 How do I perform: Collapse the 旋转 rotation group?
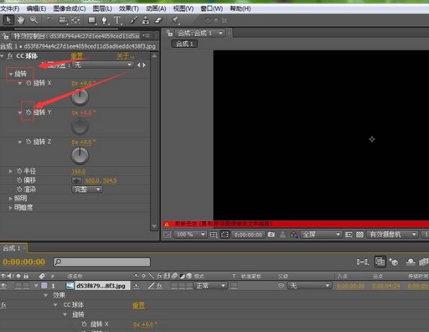click(11, 74)
